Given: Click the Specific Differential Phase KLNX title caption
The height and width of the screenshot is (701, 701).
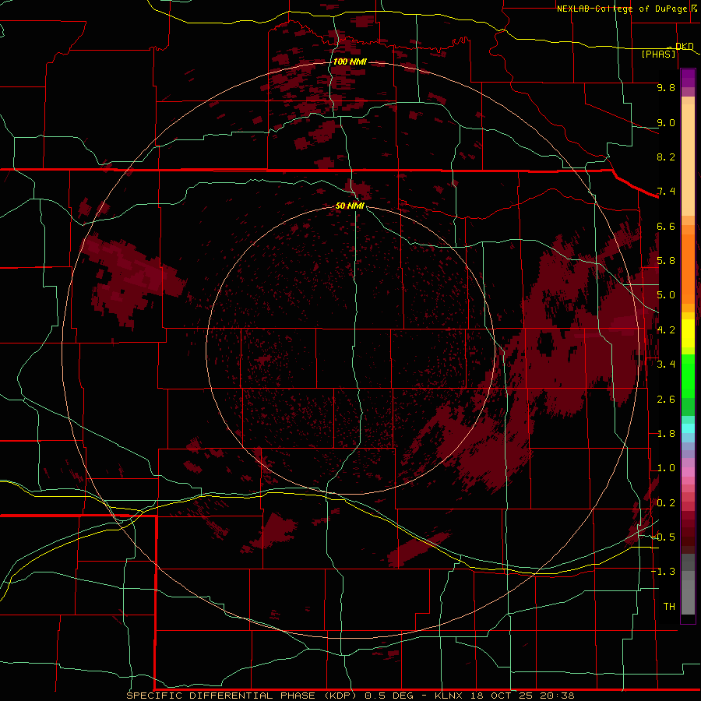Looking at the screenshot, I should pos(350,696).
